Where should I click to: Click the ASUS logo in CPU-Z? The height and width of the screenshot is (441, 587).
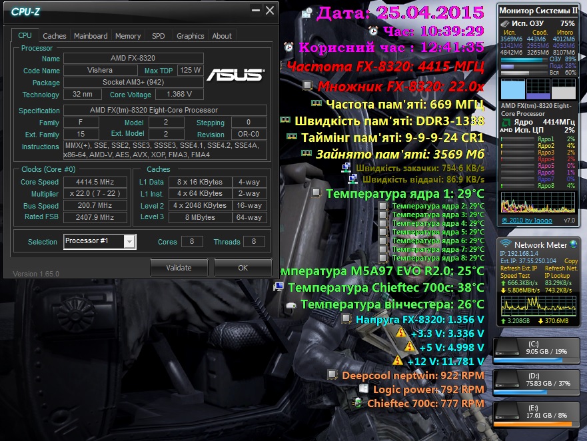tap(235, 75)
